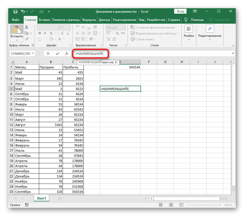The image size is (244, 216).
Task: Switch to Вставка tab
Action: click(x=44, y=20)
